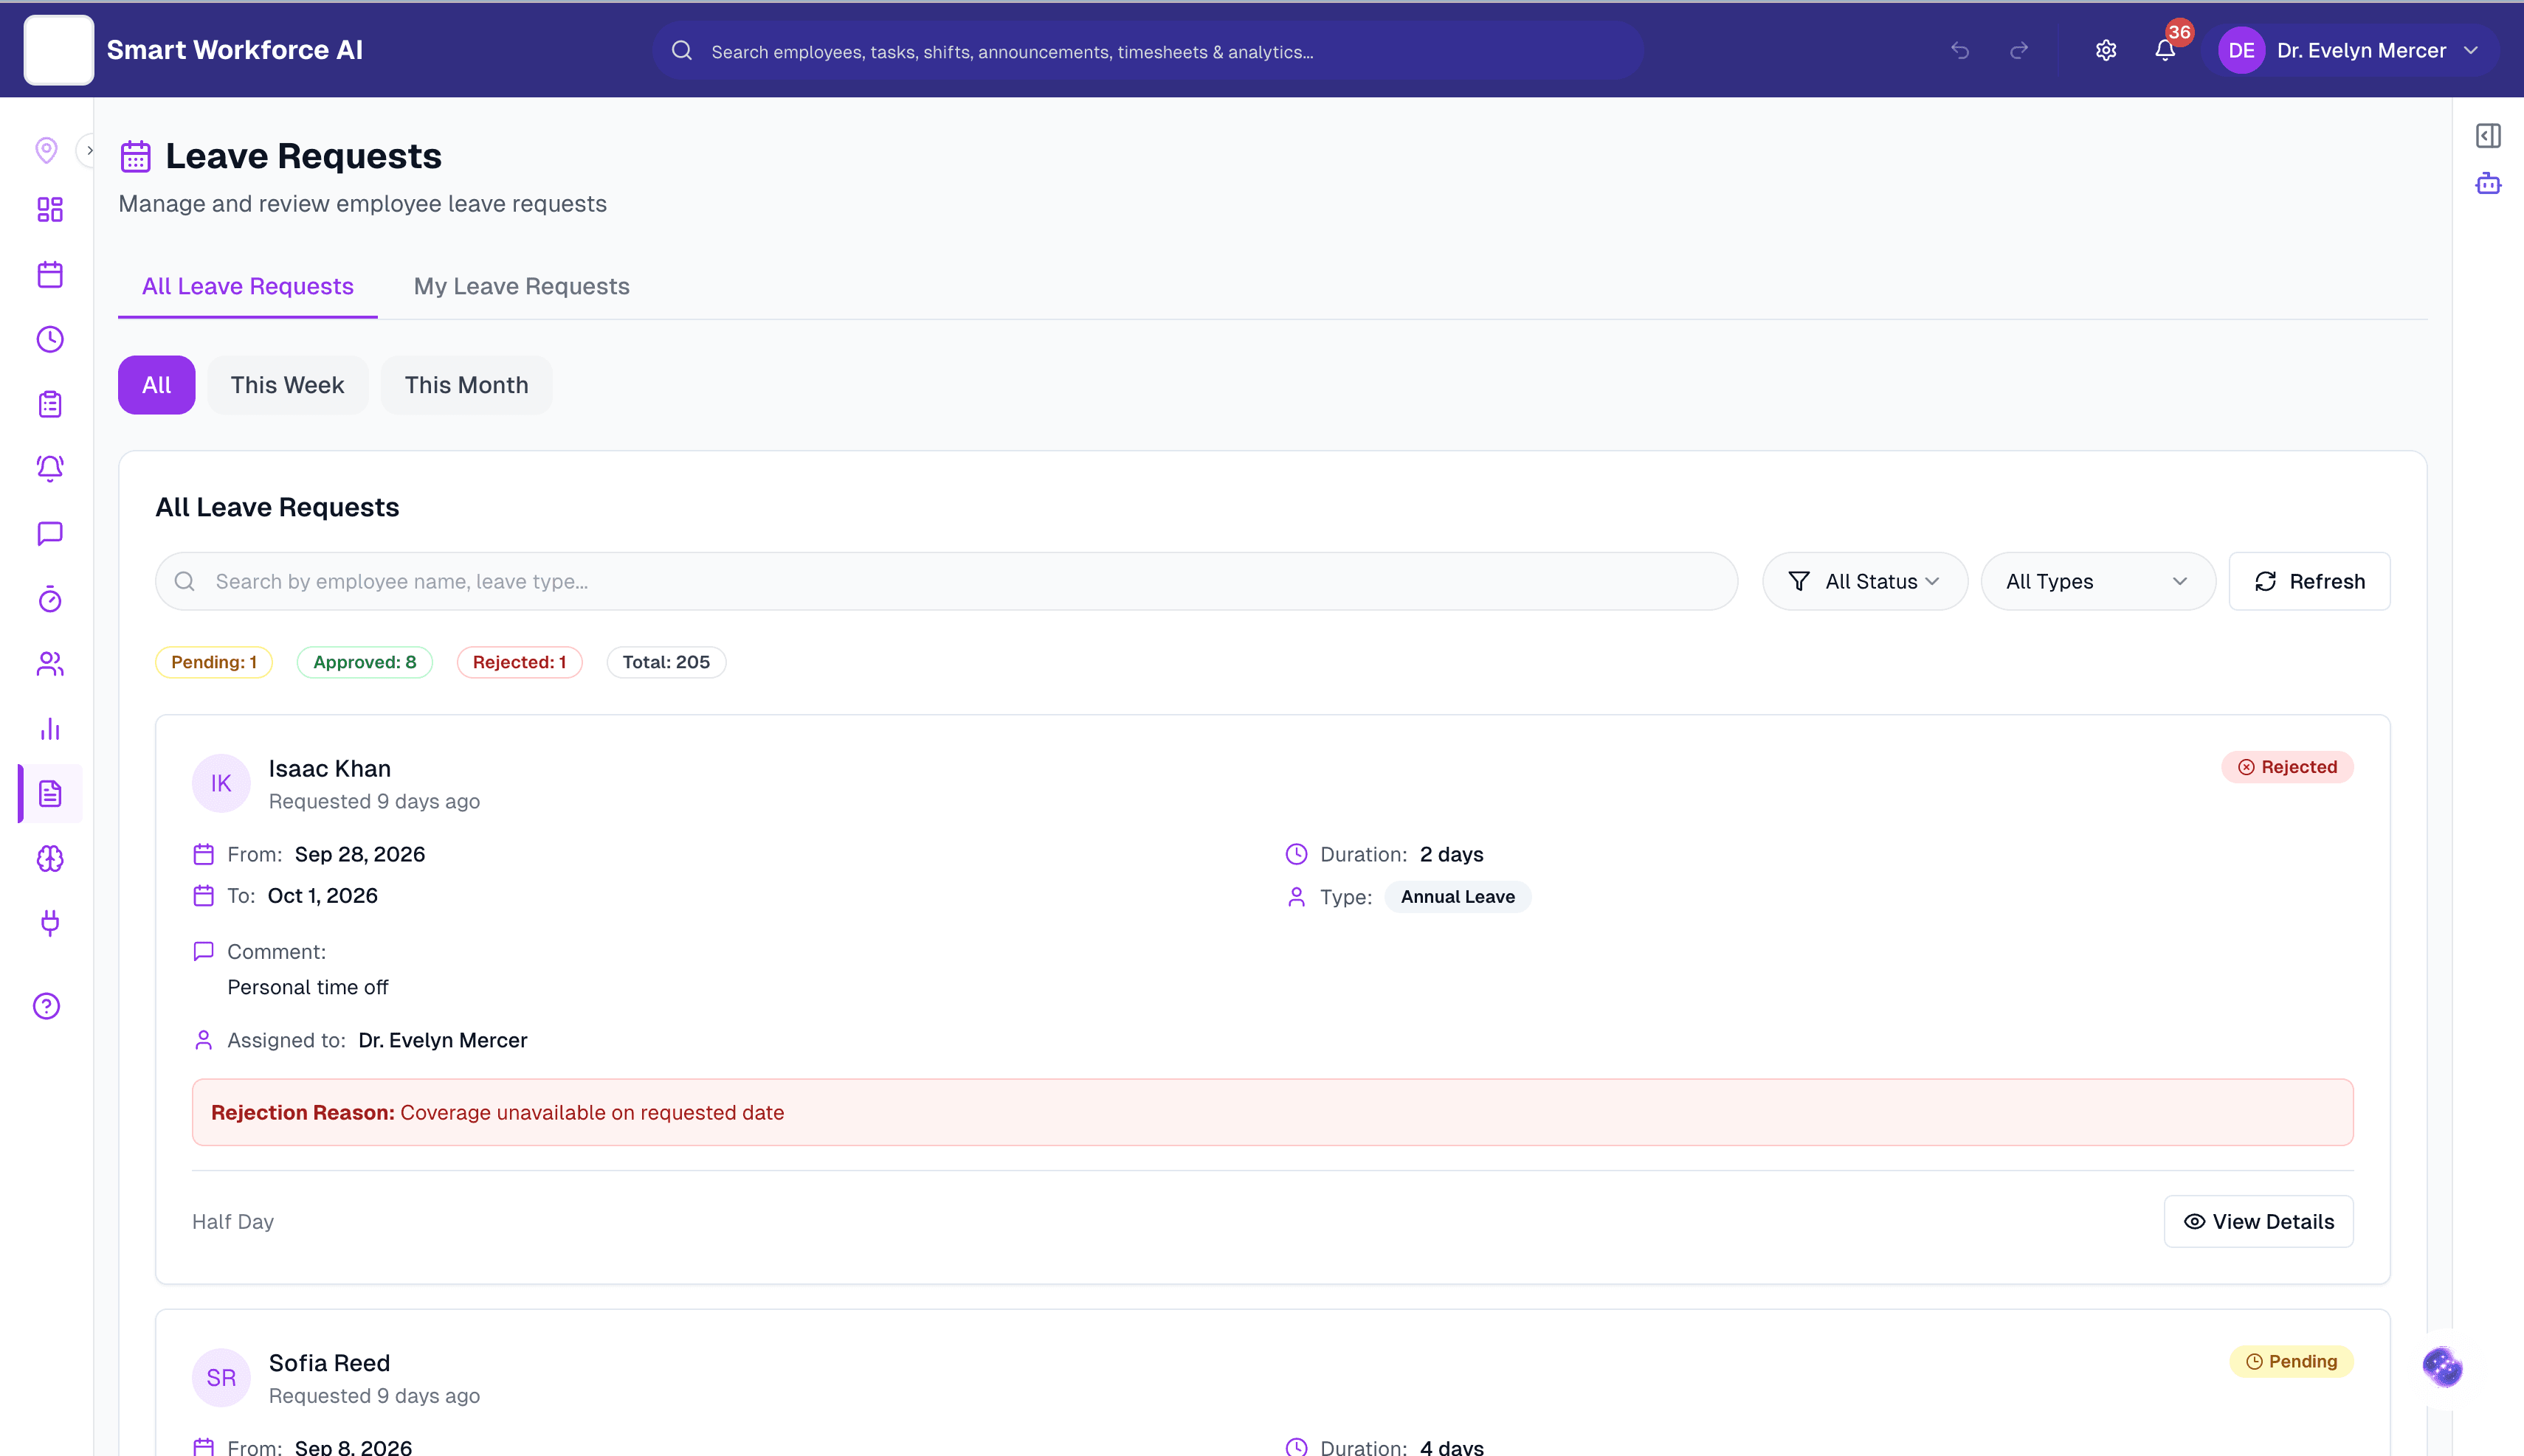2524x1456 pixels.
Task: Click the SR avatar for Sofia Reed
Action: click(x=221, y=1377)
